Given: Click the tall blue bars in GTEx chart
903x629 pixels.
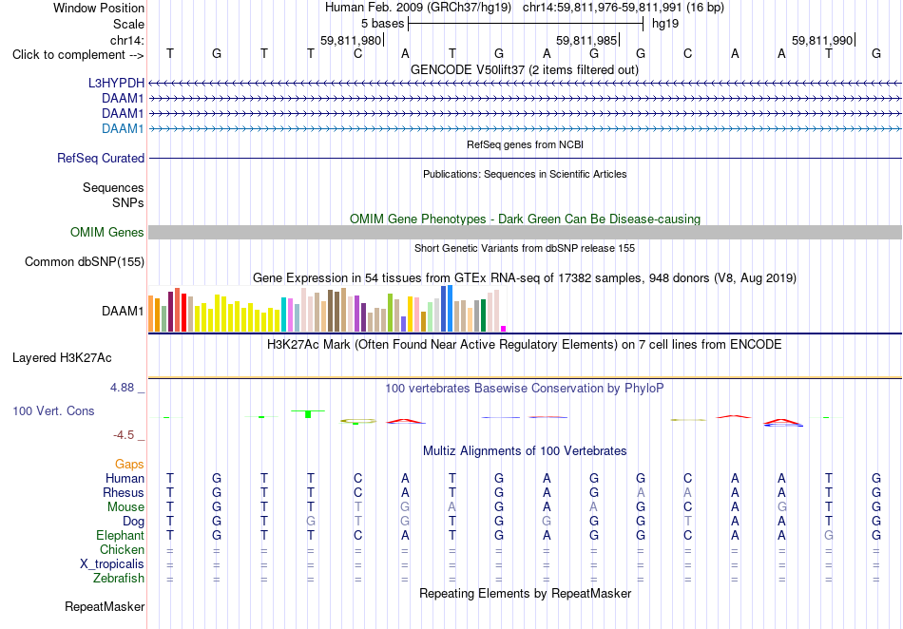Looking at the screenshot, I should point(447,309).
